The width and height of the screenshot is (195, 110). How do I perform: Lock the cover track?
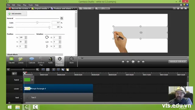click(x=21, y=90)
